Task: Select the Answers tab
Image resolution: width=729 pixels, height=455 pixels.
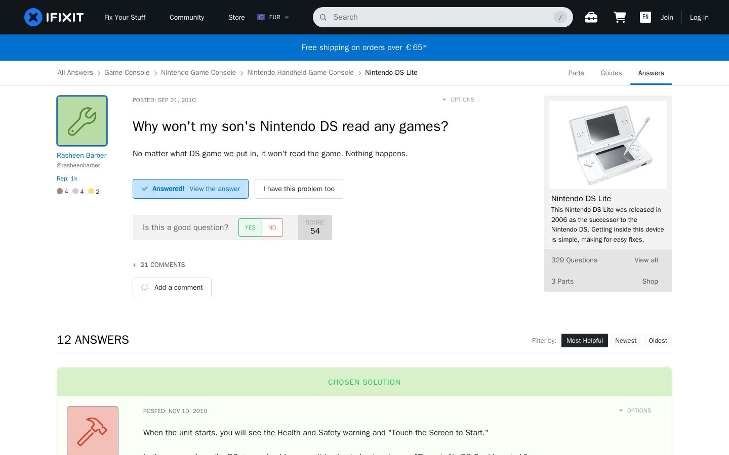Action: point(651,73)
